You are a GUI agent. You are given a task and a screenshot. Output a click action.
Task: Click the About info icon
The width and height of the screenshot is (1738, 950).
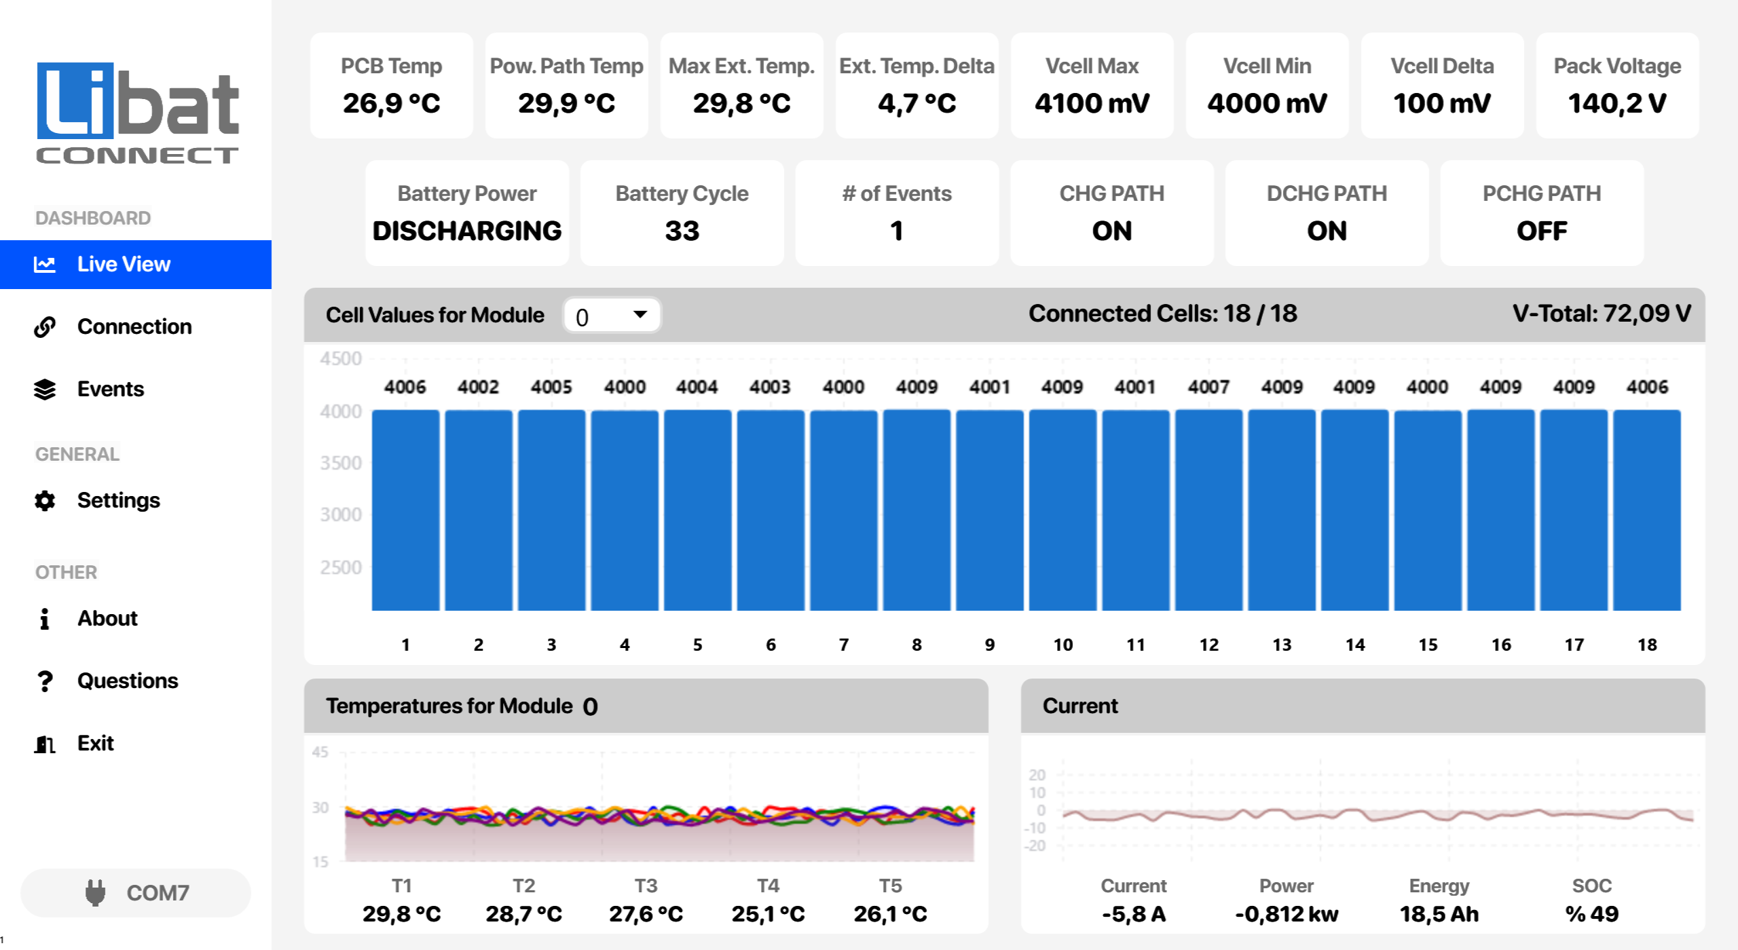pyautogui.click(x=45, y=619)
